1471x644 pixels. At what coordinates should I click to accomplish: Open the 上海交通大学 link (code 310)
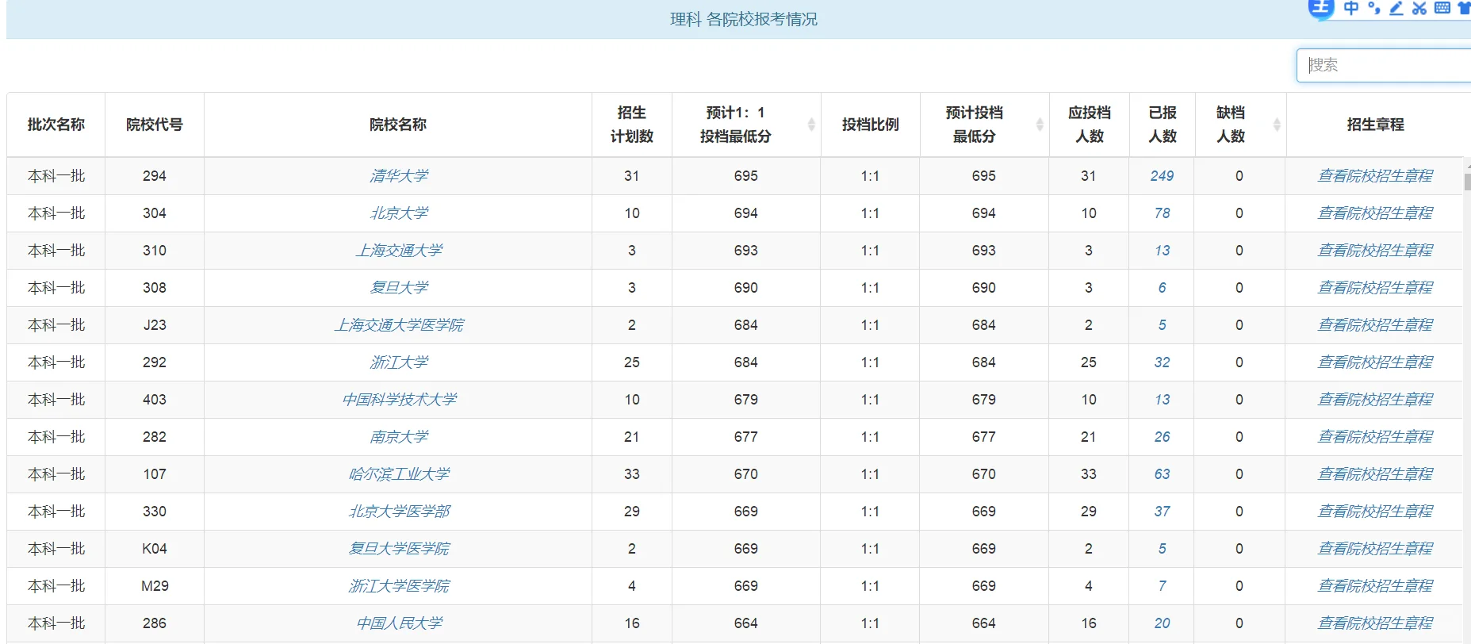(399, 251)
